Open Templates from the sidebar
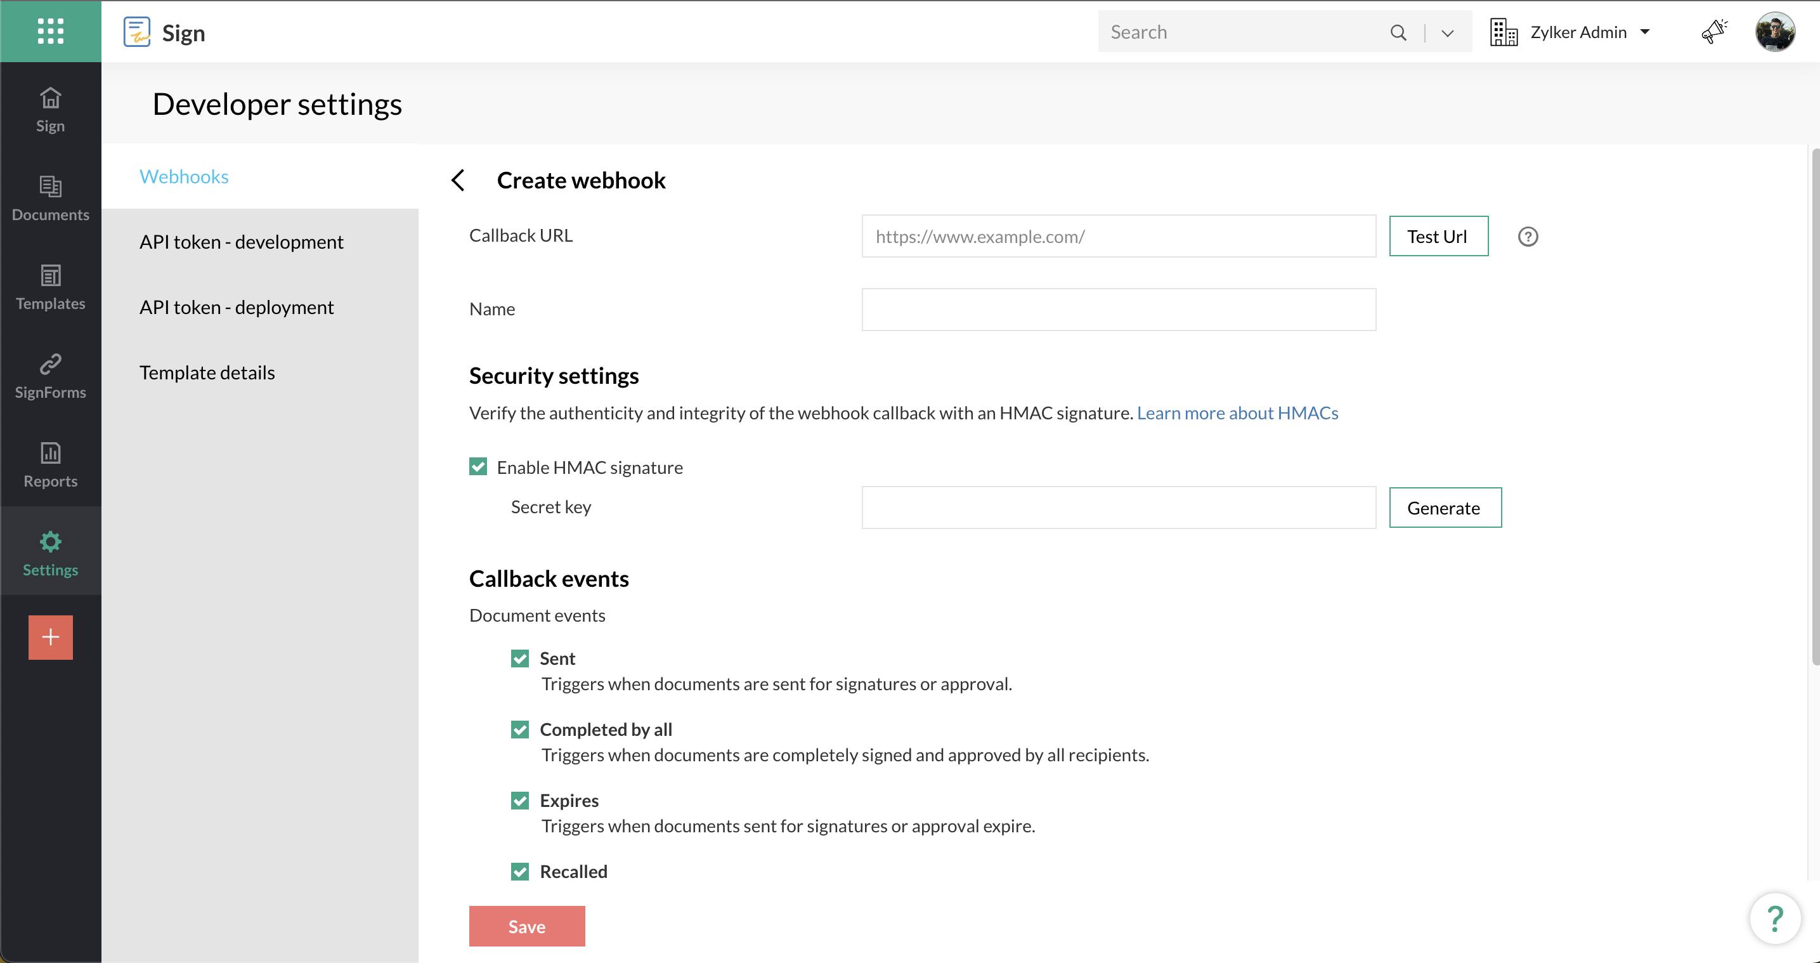 coord(50,287)
